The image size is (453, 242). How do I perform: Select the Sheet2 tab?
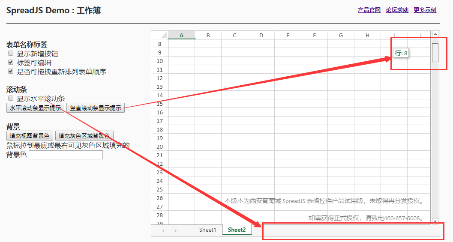237,230
